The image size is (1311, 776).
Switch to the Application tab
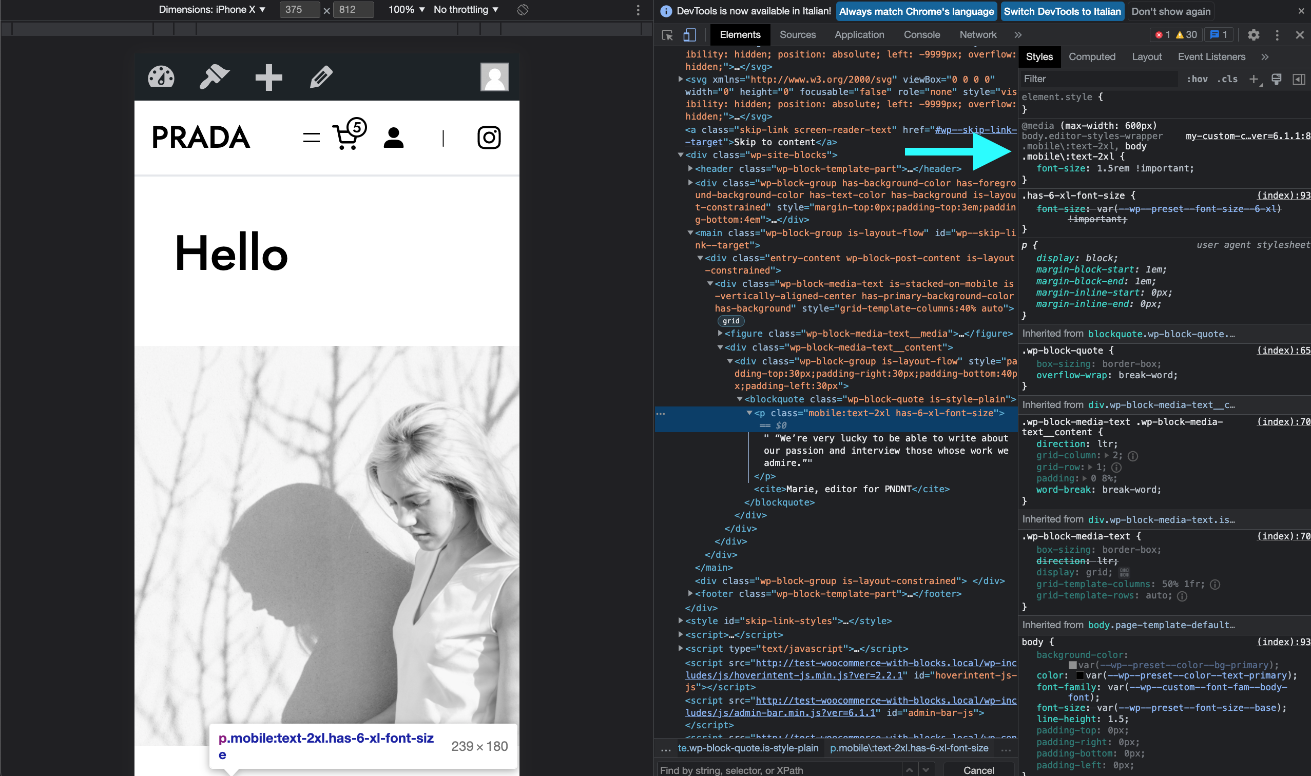[859, 35]
